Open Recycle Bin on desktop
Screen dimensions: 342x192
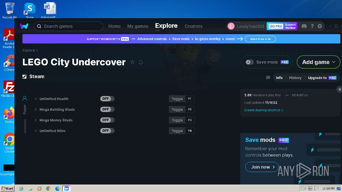[10, 10]
